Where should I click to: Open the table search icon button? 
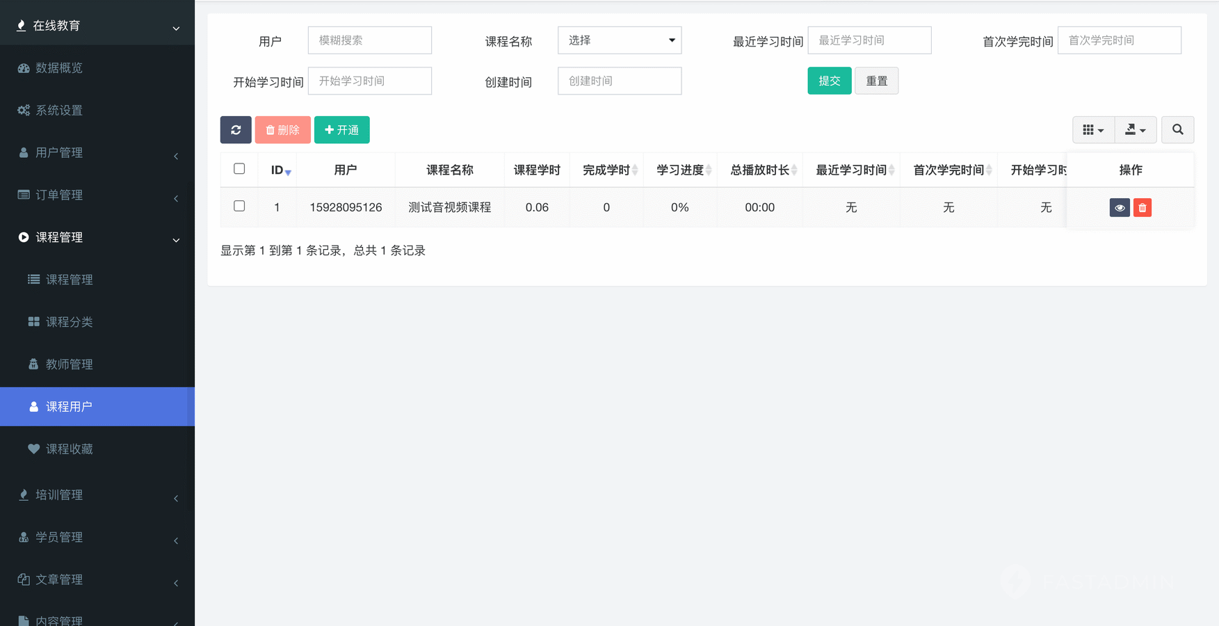[x=1177, y=130]
